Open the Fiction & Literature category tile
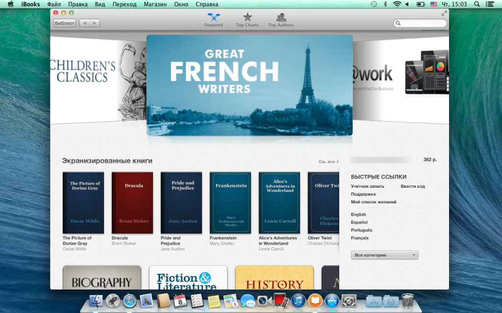The width and height of the screenshot is (502, 313). 188,278
